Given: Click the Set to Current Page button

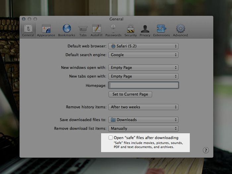Looking at the screenshot, I should pos(130,94).
